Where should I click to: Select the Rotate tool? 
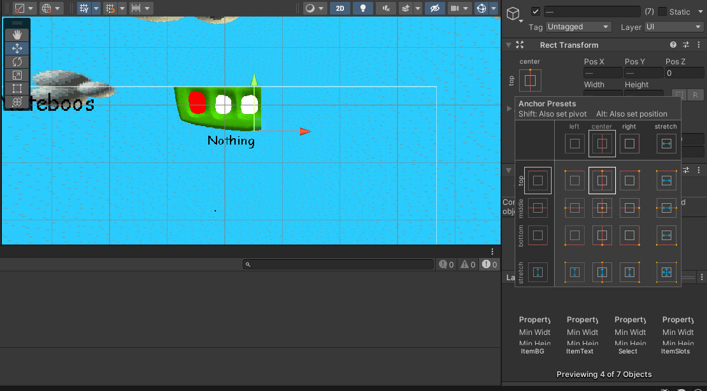pos(17,62)
